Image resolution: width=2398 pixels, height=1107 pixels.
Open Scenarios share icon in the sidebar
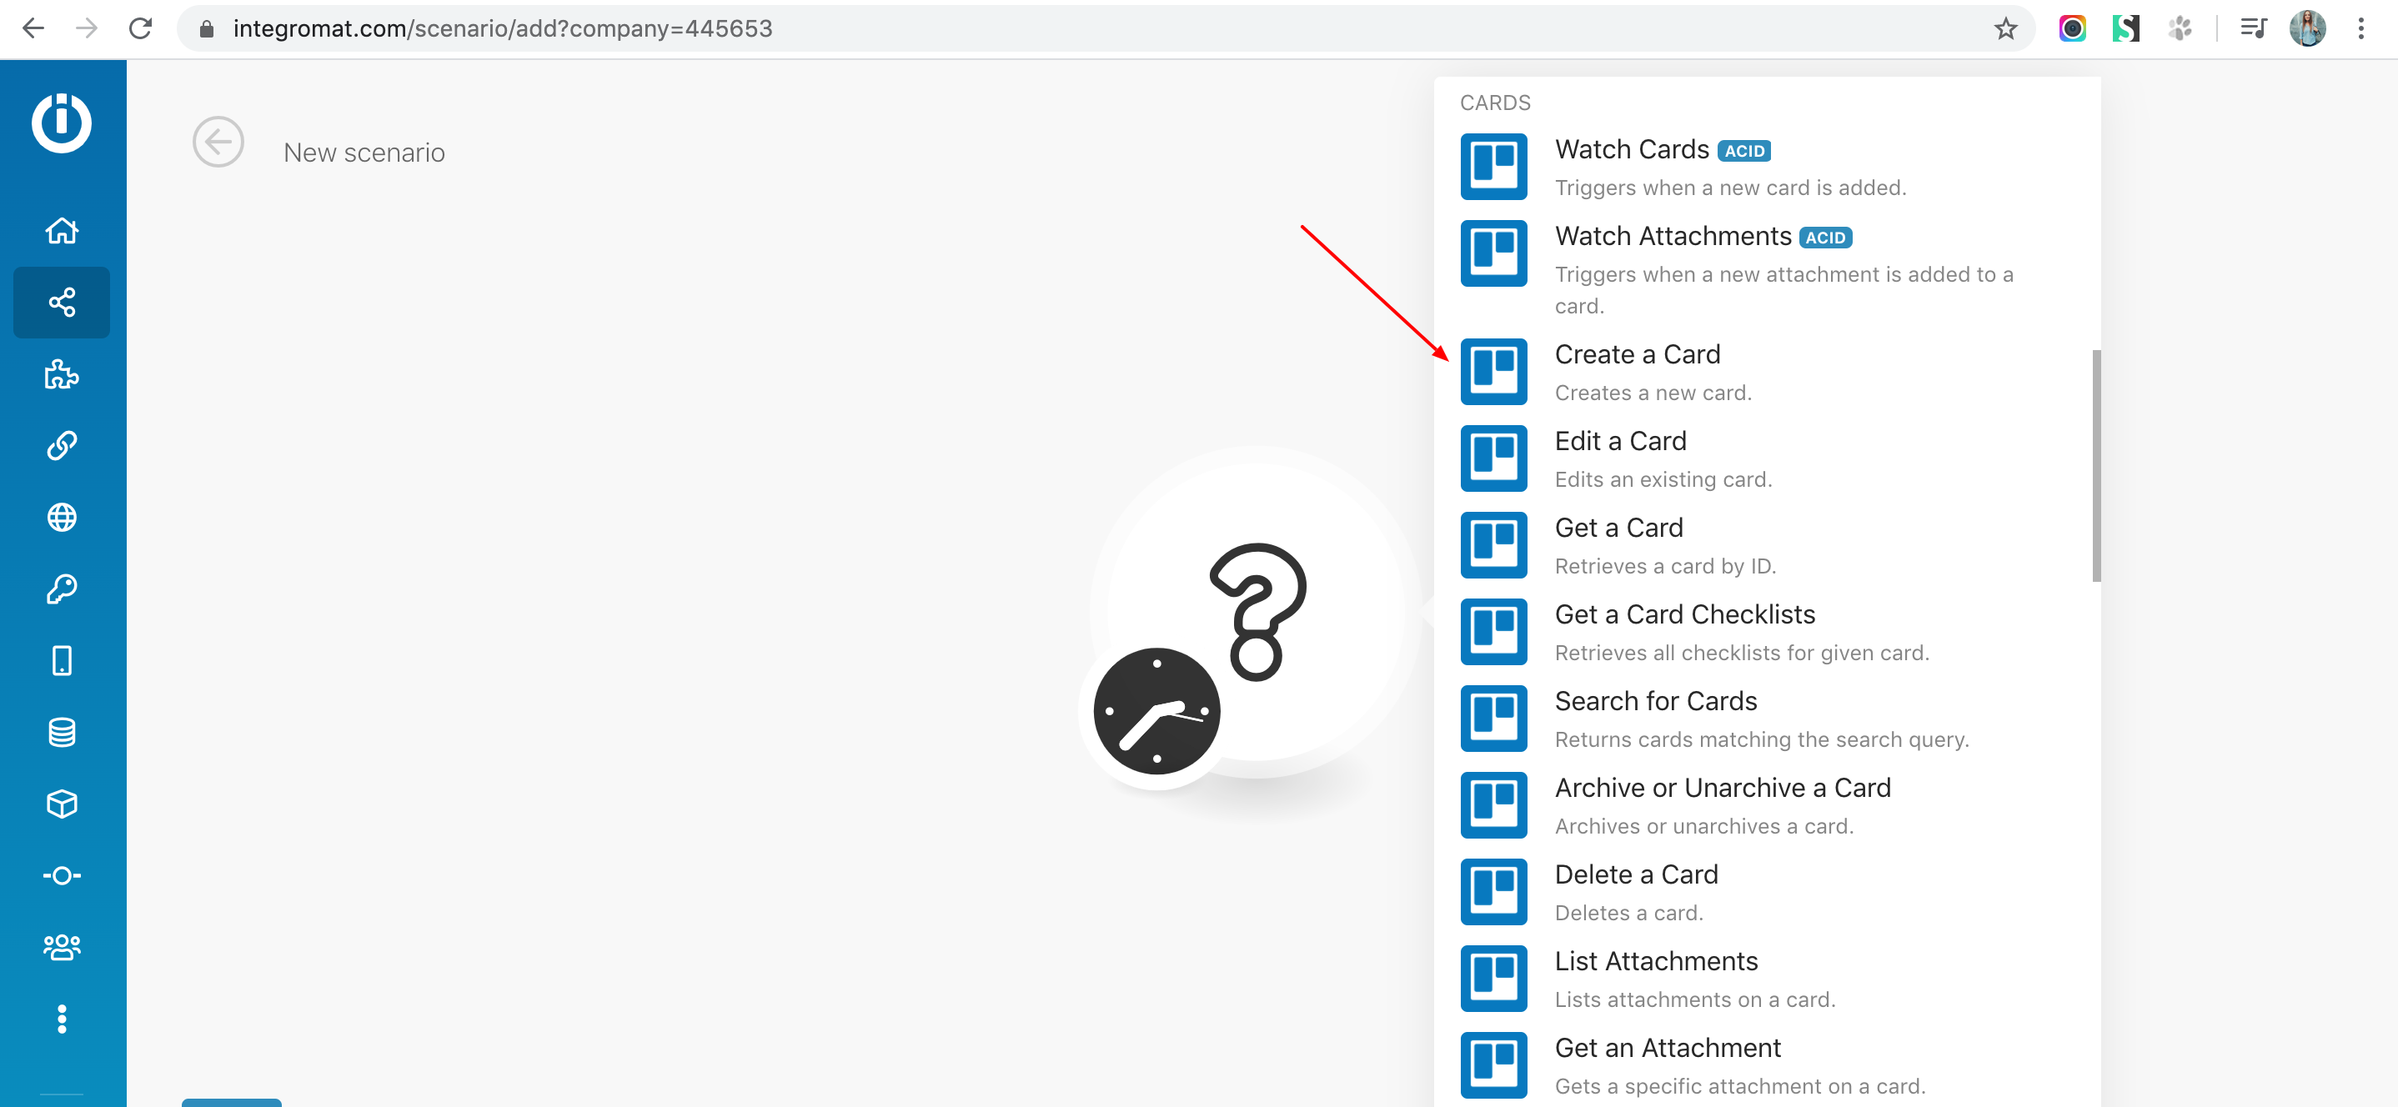point(62,303)
